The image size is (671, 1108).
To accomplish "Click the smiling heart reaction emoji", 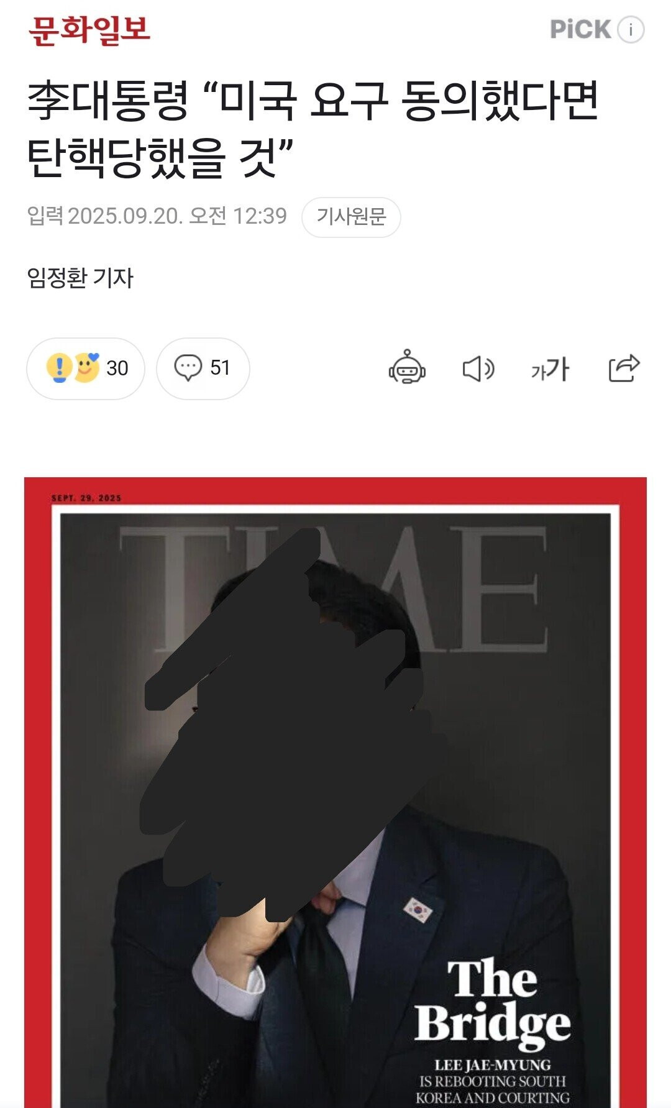I will [x=87, y=367].
